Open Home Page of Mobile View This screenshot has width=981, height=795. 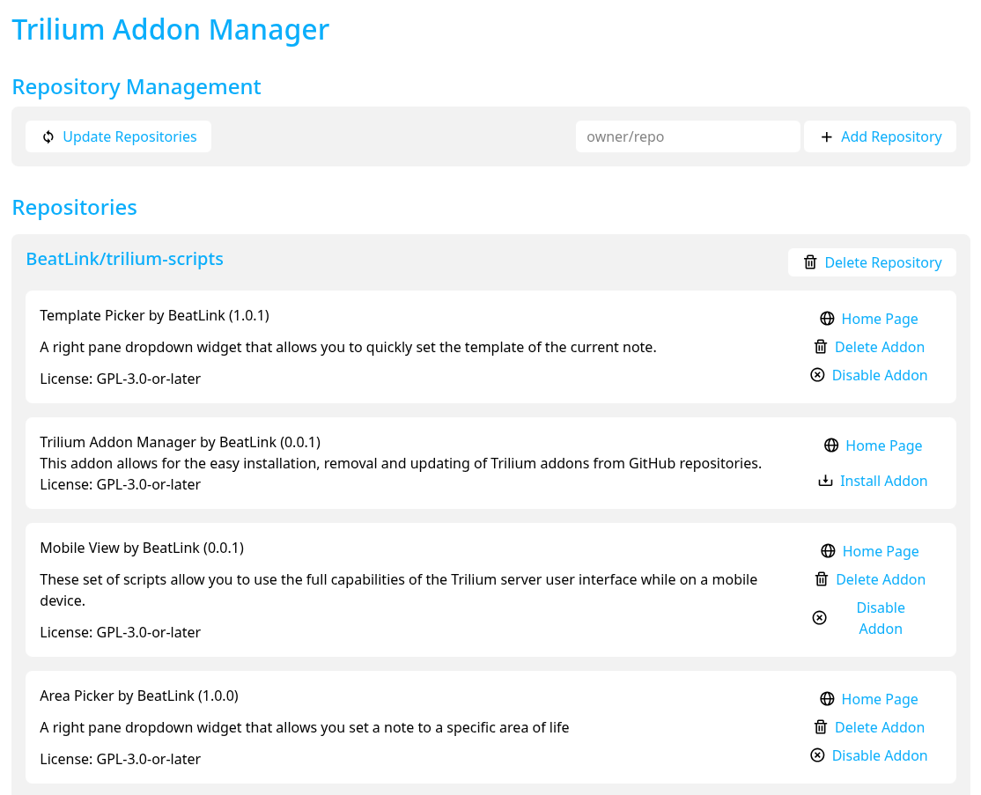click(881, 552)
